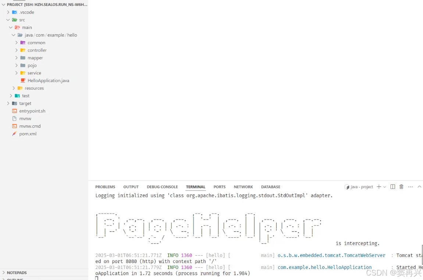Click the service folder icon

[x=23, y=73]
